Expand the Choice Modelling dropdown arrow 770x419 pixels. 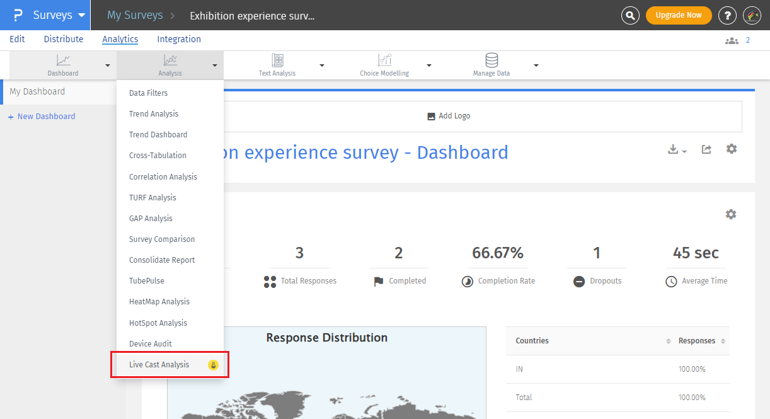429,66
